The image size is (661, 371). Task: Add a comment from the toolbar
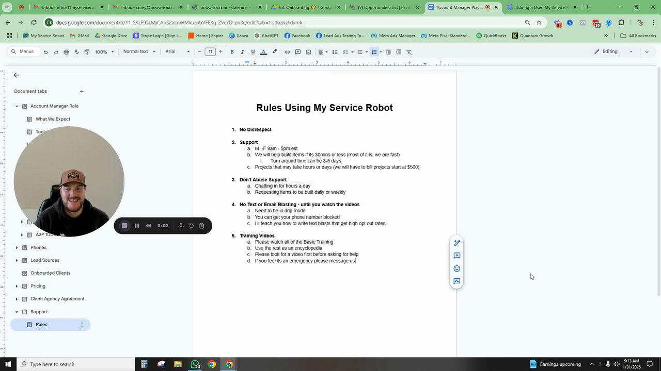298,52
